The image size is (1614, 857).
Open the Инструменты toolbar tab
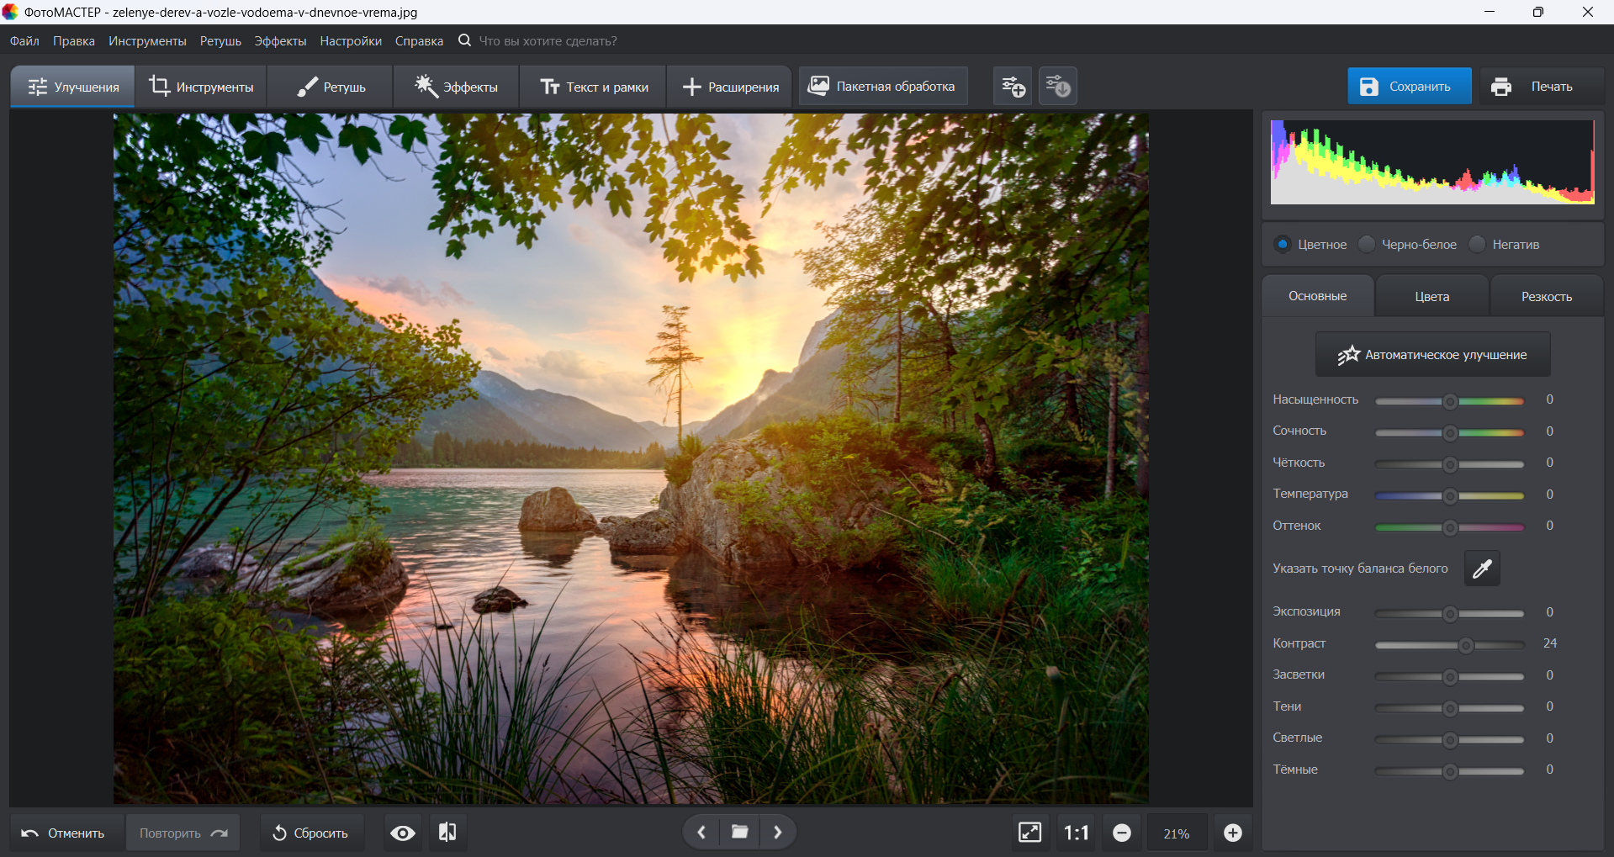[201, 87]
